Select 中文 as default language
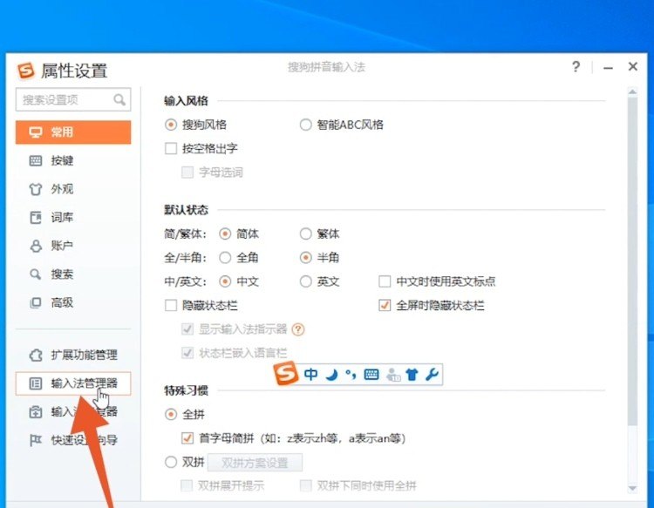The image size is (654, 508). [225, 281]
